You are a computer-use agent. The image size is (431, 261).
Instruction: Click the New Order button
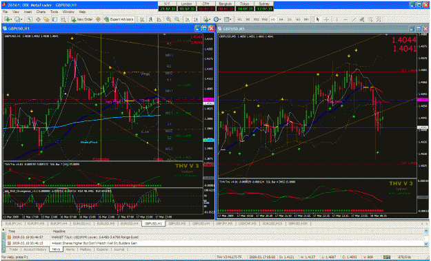pos(82,19)
